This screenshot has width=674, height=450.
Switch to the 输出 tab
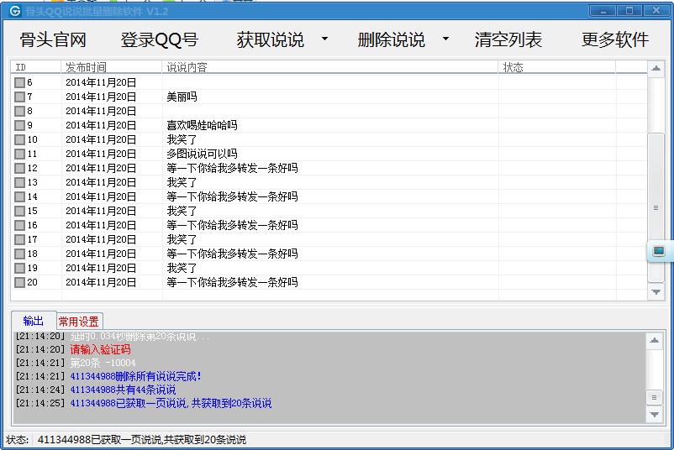pos(34,321)
